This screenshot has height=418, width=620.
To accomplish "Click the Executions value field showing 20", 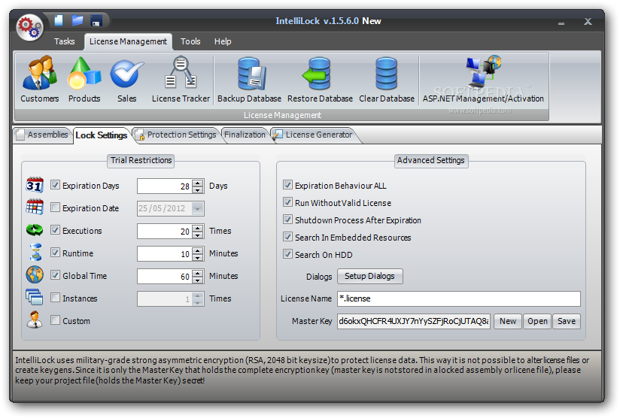I will pyautogui.click(x=165, y=231).
